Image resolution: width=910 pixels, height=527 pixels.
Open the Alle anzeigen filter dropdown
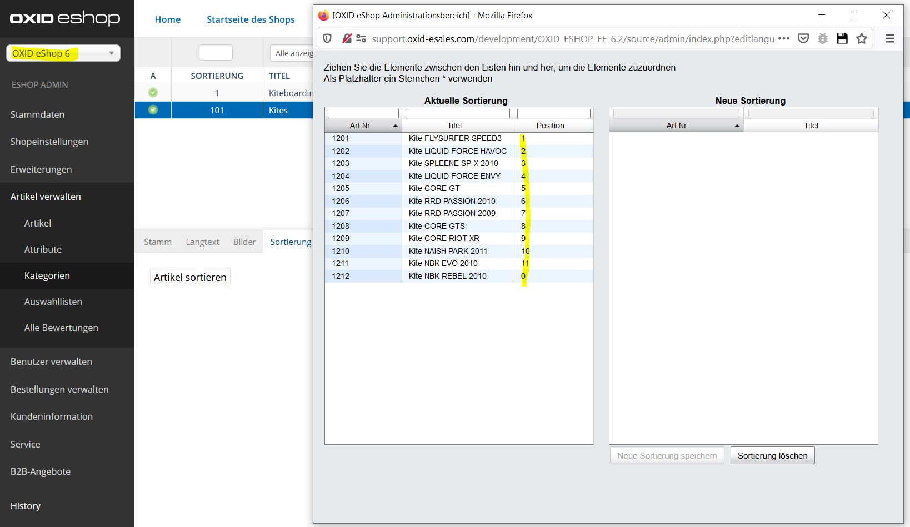click(x=291, y=53)
